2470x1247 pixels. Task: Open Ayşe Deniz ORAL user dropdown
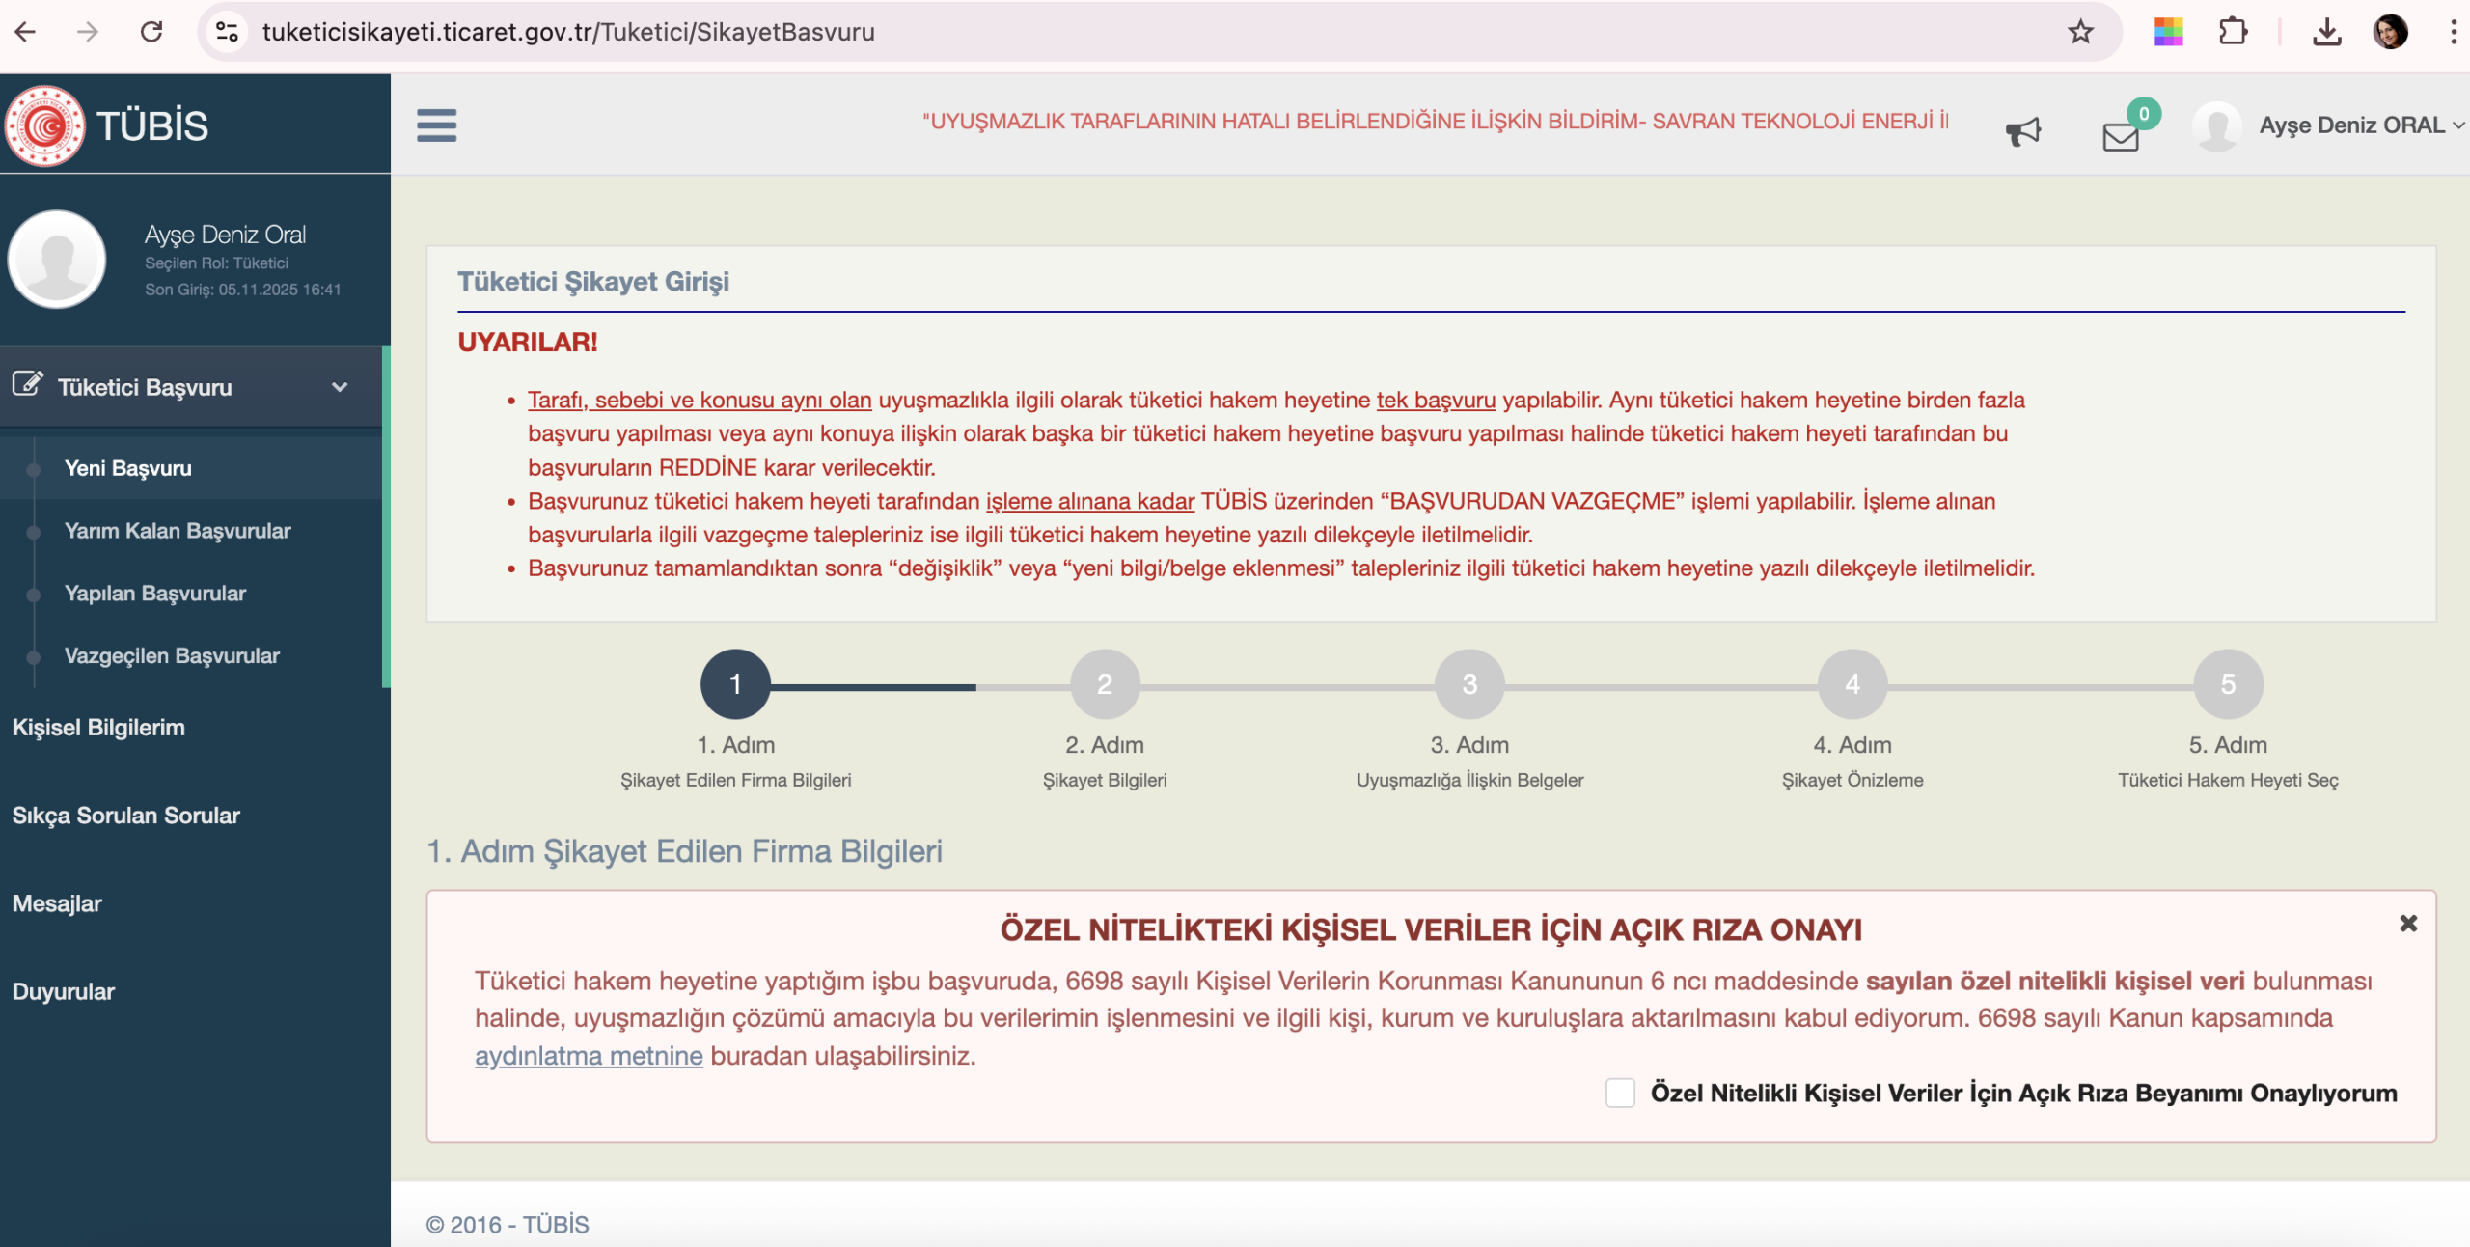tap(2358, 125)
